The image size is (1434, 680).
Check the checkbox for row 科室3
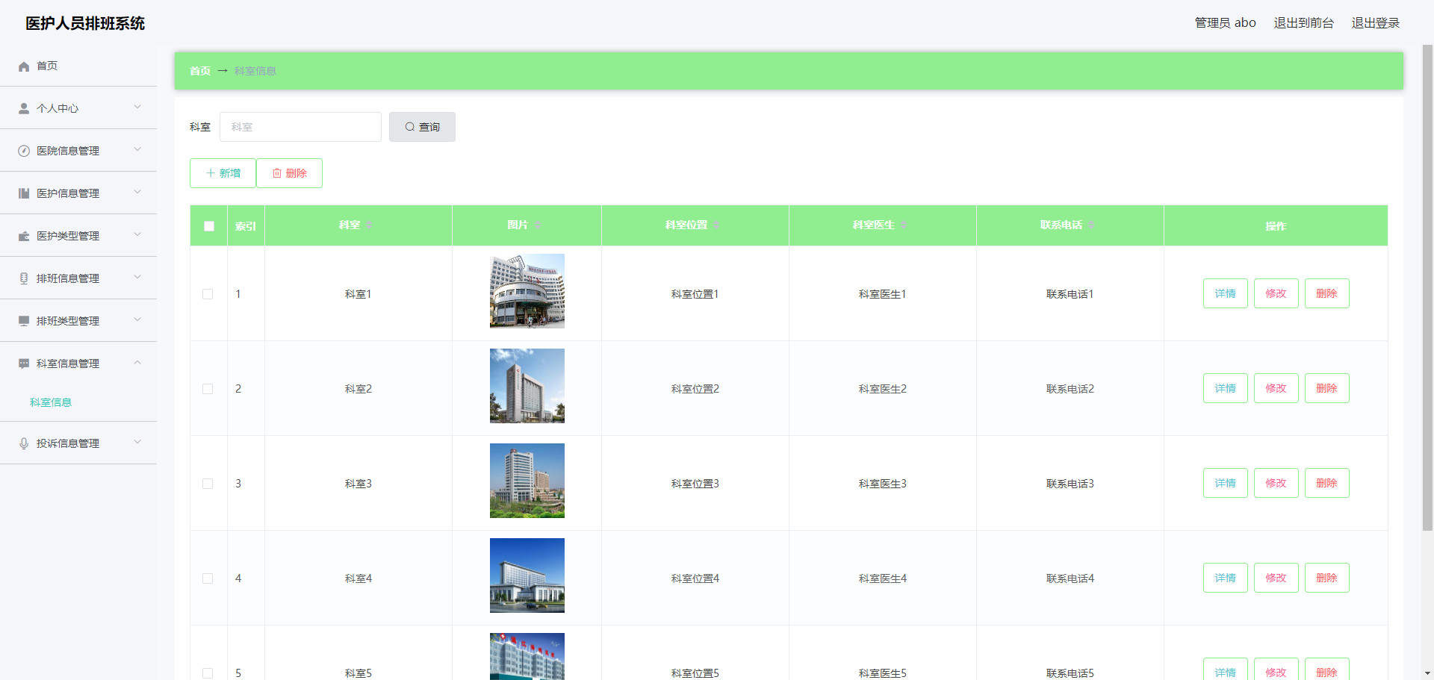coord(208,484)
